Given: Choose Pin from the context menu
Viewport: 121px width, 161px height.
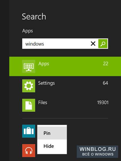Looking at the screenshot, I should (52, 133).
